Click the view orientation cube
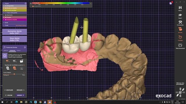The image size is (186, 104). tap(180, 92)
